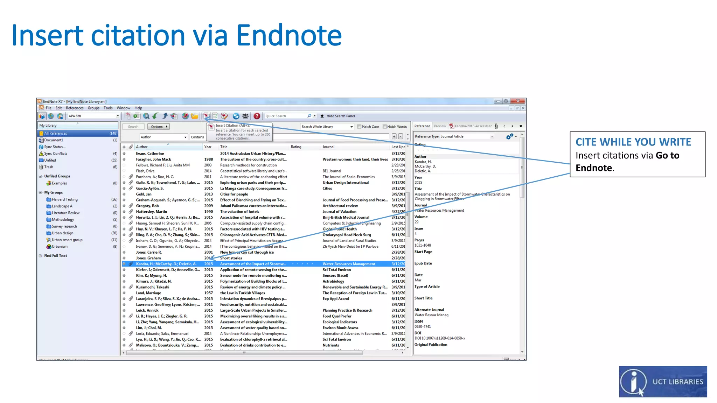Screen dimensions: 717x403
Task: Click the vertical scrollbar of reference panel
Action: (522, 168)
